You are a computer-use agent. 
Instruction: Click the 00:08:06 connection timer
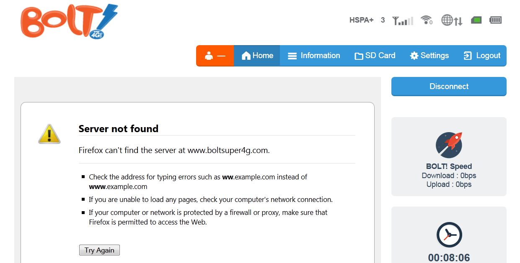pos(449,258)
